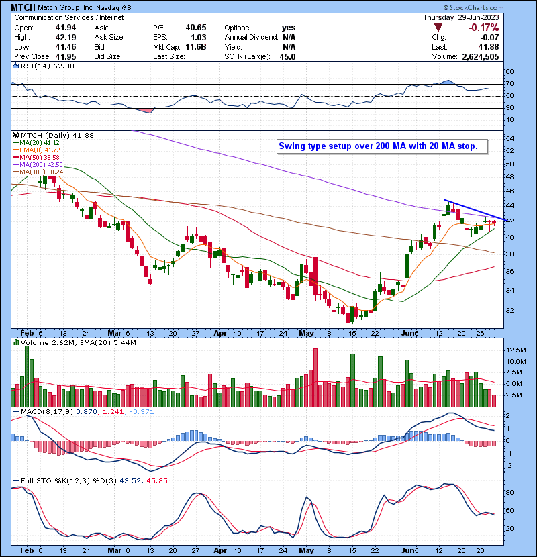Image resolution: width=537 pixels, height=557 pixels.
Task: Click the May label on price chart axis
Action: [306, 334]
